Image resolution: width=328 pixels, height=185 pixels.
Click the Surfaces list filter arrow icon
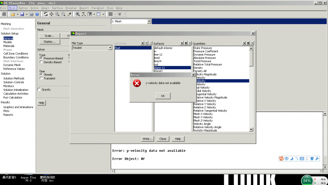coord(182,43)
